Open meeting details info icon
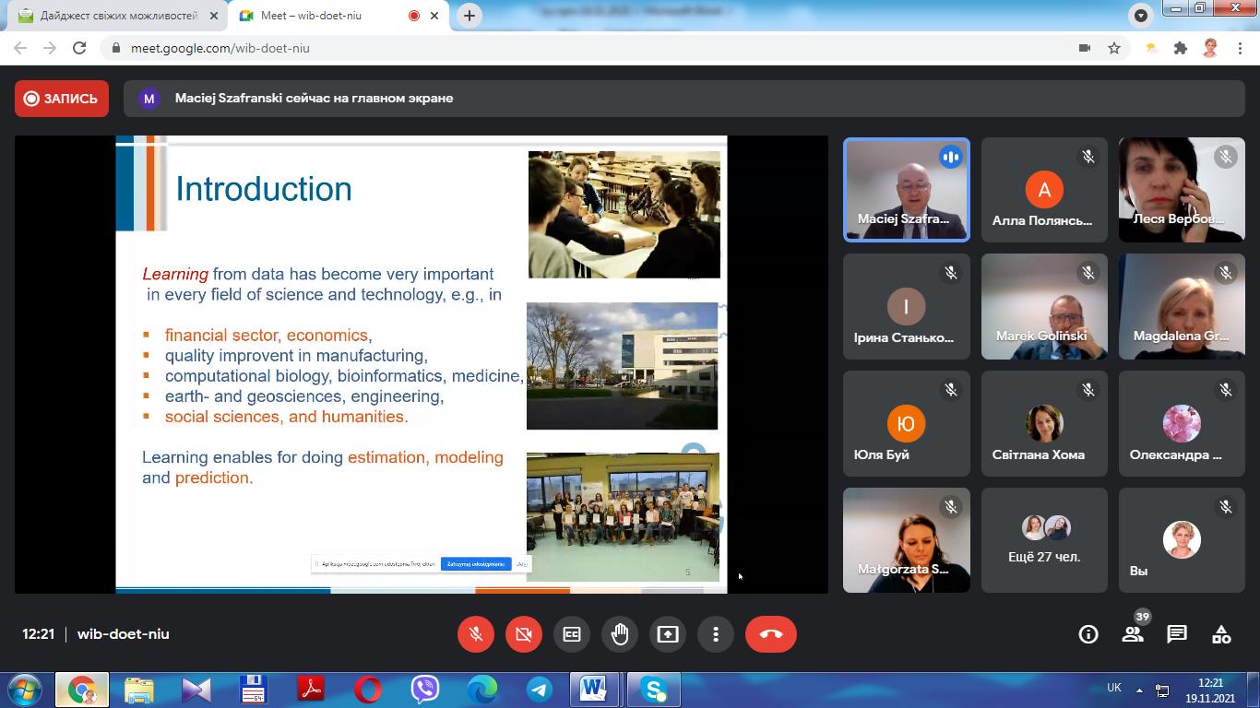The width and height of the screenshot is (1260, 708). pos(1088,634)
